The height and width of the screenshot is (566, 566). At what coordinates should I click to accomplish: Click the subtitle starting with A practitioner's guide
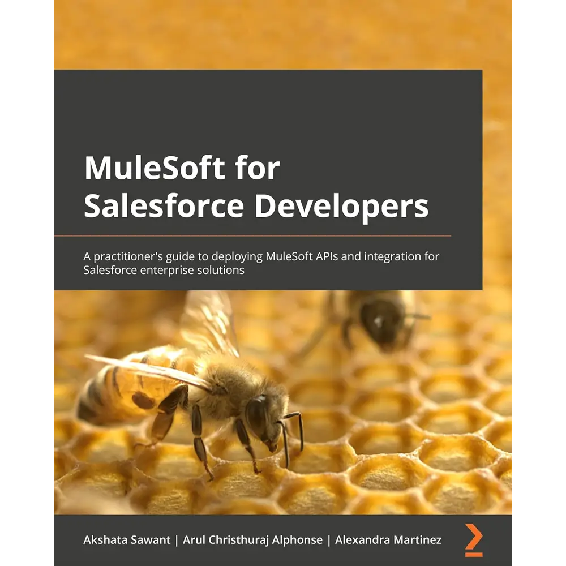point(261,263)
